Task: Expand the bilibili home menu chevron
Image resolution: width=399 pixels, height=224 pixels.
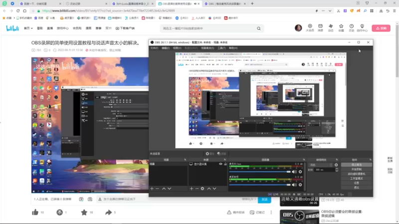Action: tap(32, 28)
